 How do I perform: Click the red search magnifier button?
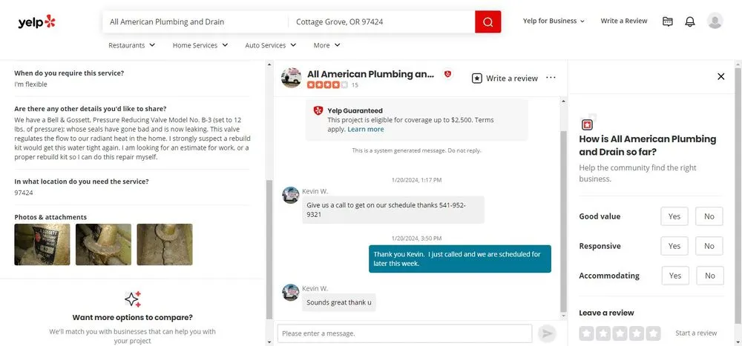click(x=487, y=21)
